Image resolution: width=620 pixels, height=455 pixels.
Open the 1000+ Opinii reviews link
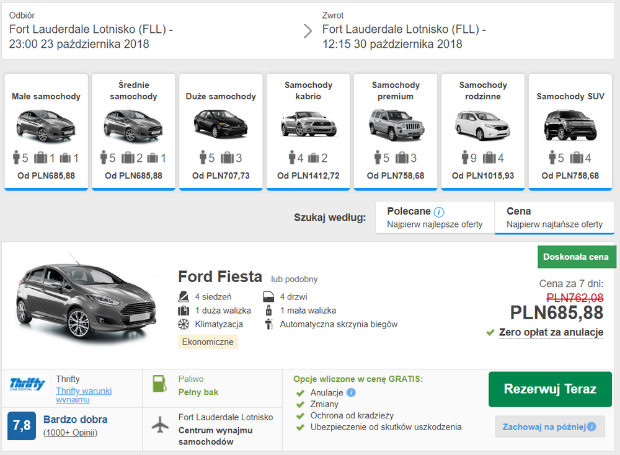70,432
